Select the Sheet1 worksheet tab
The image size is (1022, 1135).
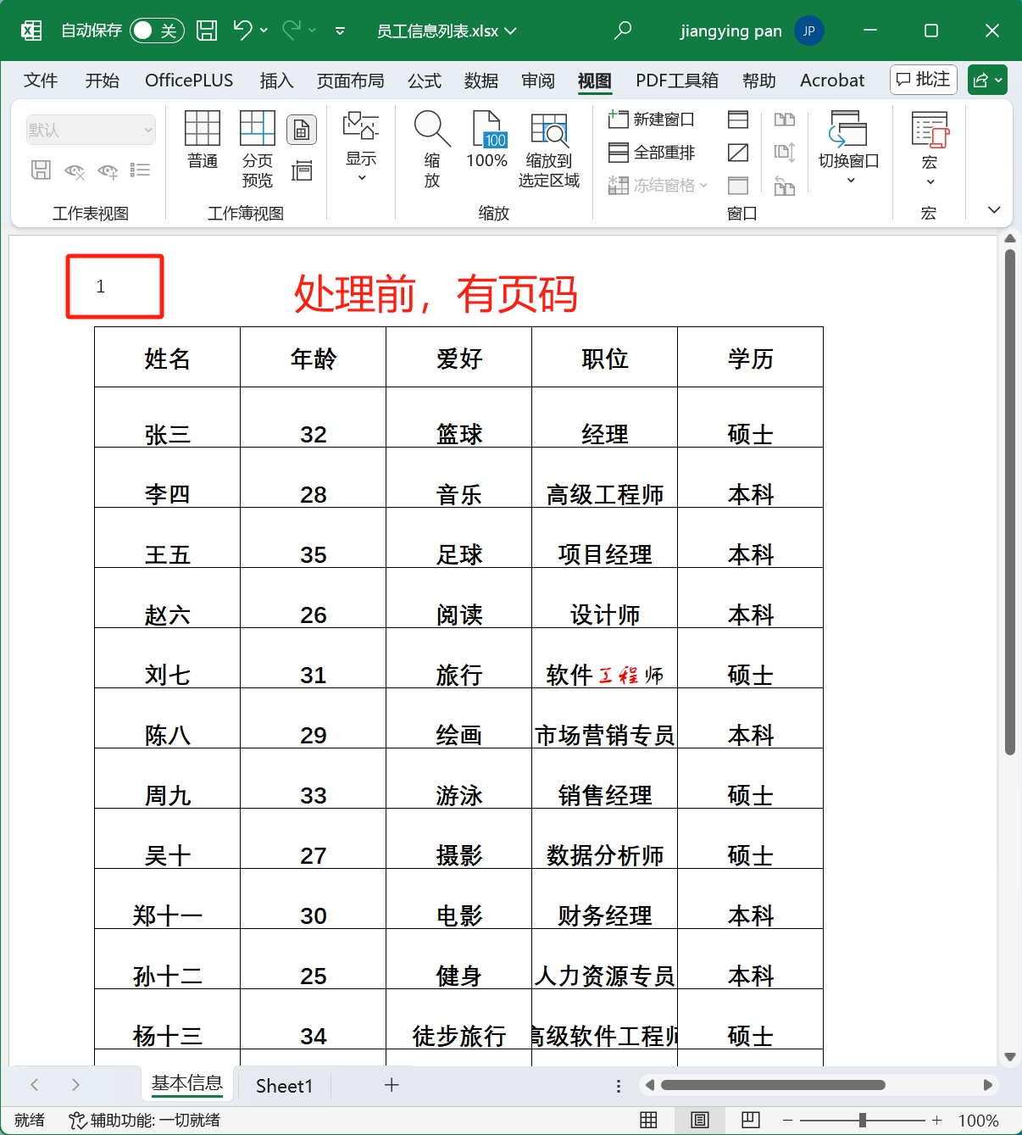click(283, 1085)
